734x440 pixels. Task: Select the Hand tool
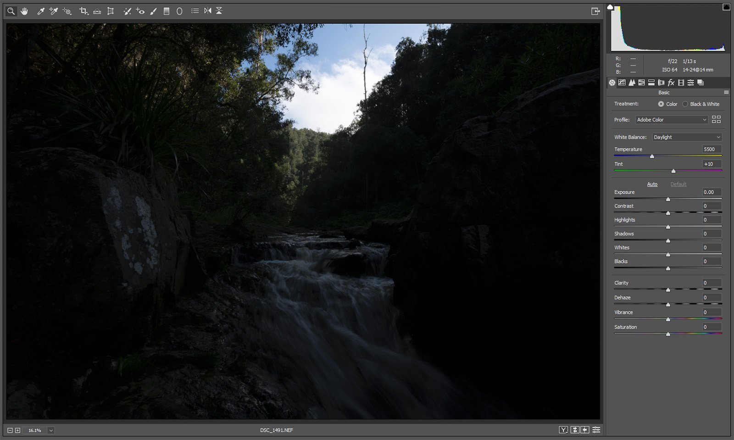tap(24, 11)
